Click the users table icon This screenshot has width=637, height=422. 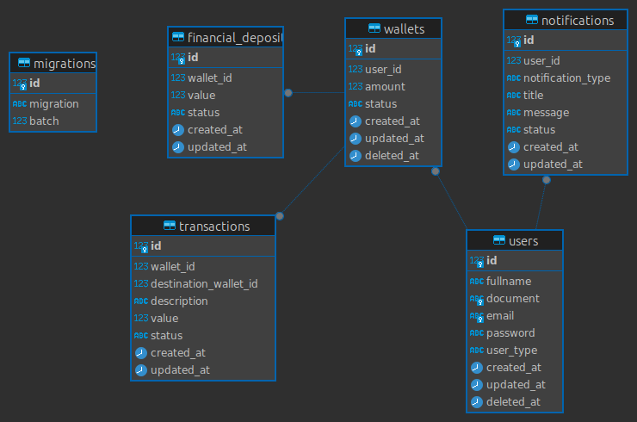click(x=499, y=240)
